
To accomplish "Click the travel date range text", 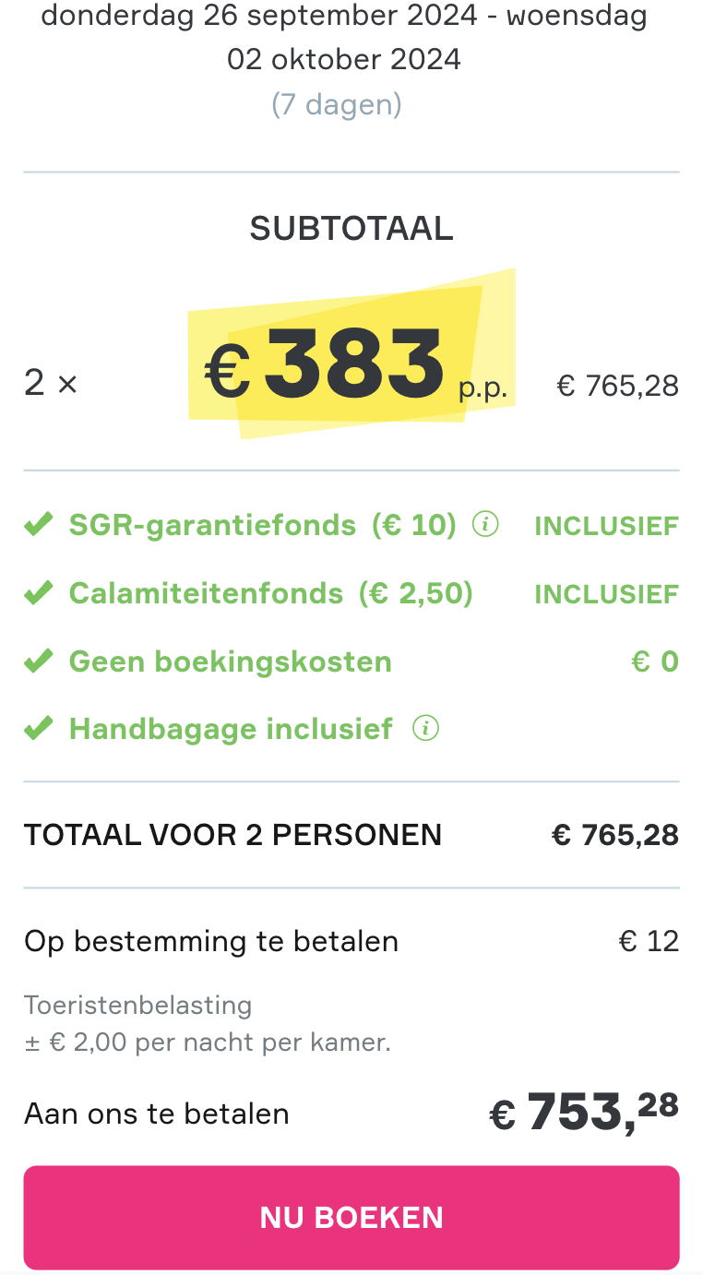I will tap(344, 37).
